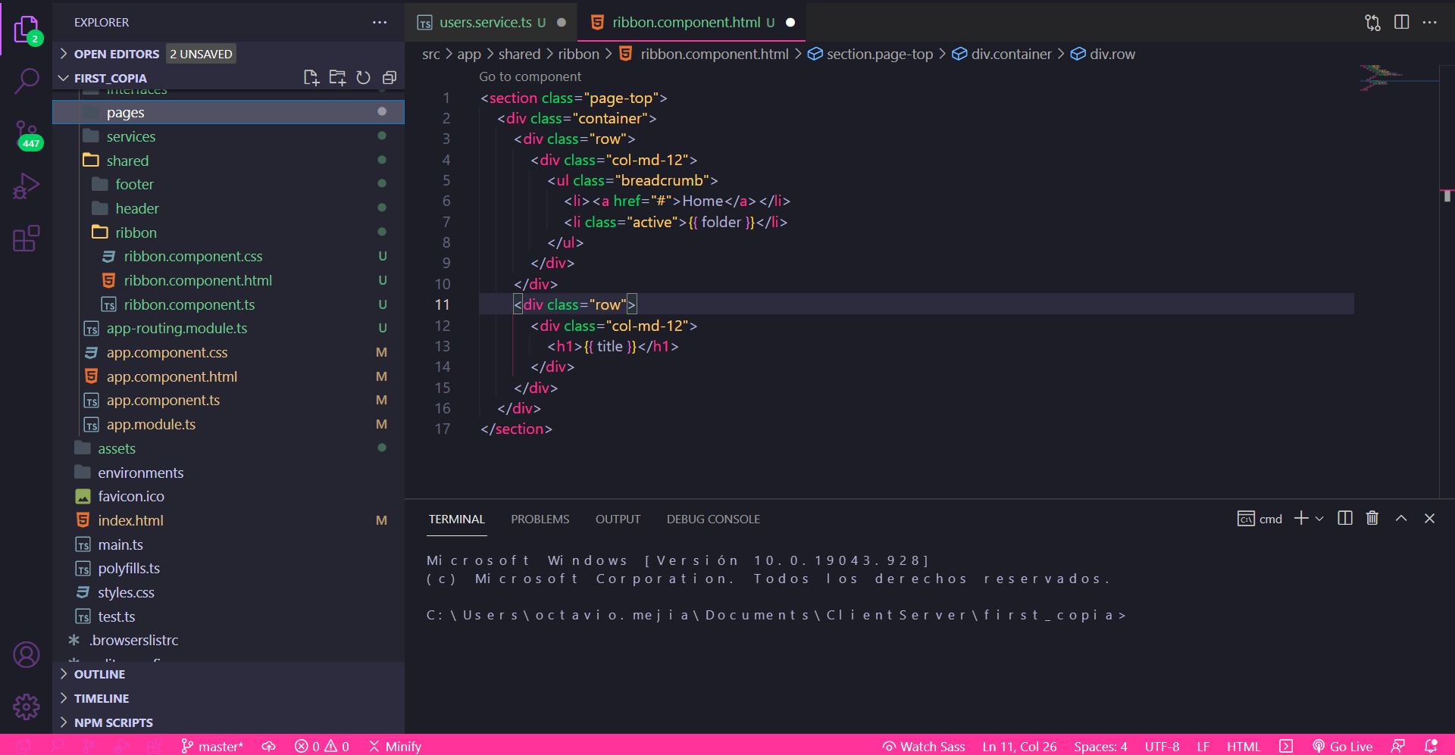
Task: Expand the OUTLINE section
Action: pos(99,674)
